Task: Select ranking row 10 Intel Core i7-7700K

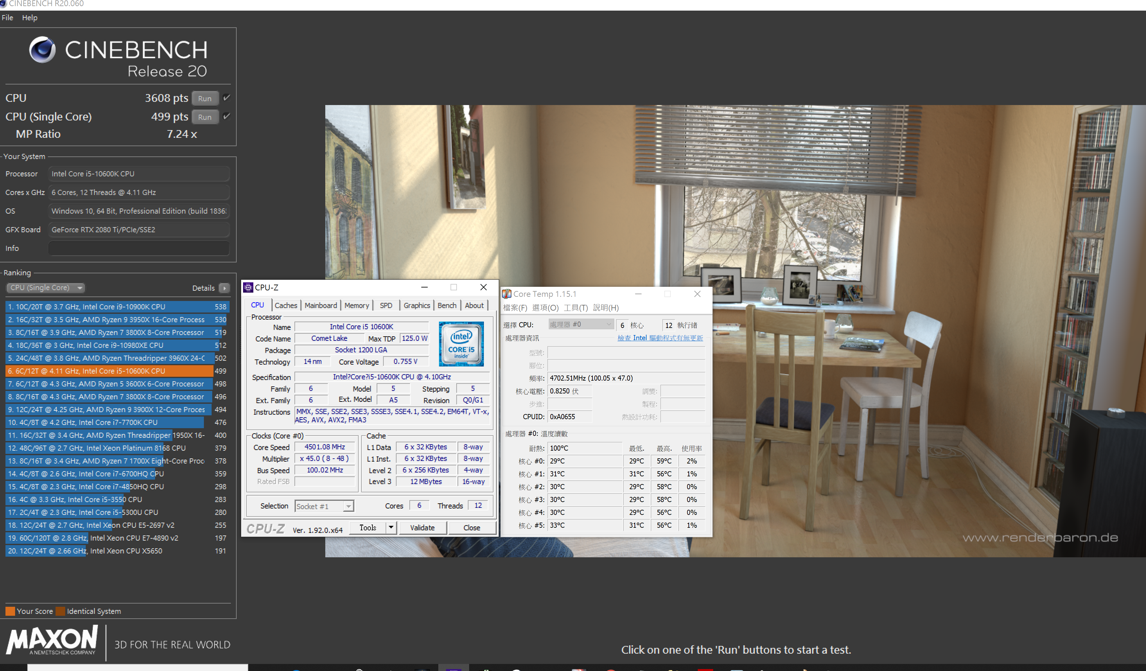Action: [117, 422]
